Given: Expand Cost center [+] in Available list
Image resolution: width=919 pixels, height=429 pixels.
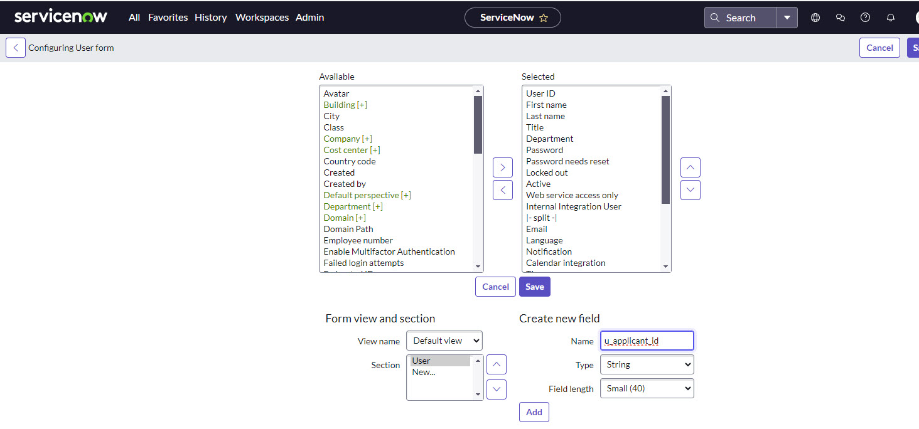Looking at the screenshot, I should pos(352,150).
